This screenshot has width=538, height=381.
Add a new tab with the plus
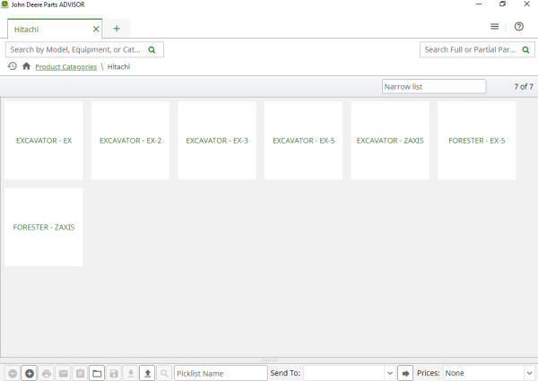[x=117, y=29]
